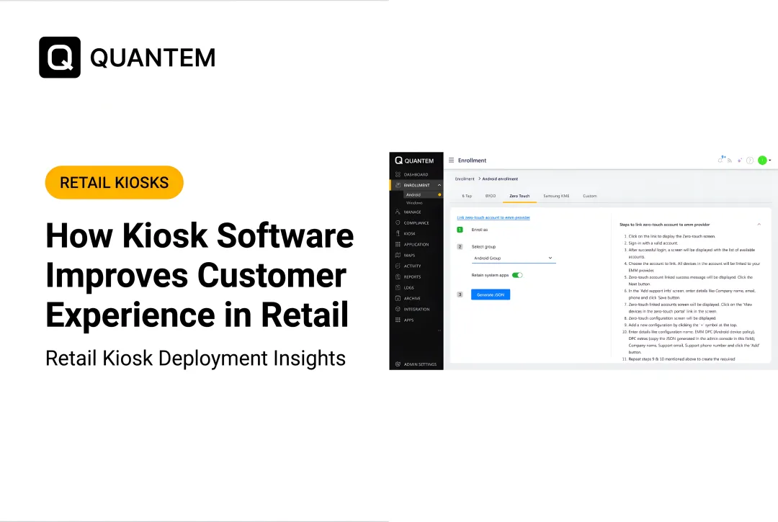This screenshot has width=778, height=522.
Task: Open the Compliance section icon
Action: point(398,222)
